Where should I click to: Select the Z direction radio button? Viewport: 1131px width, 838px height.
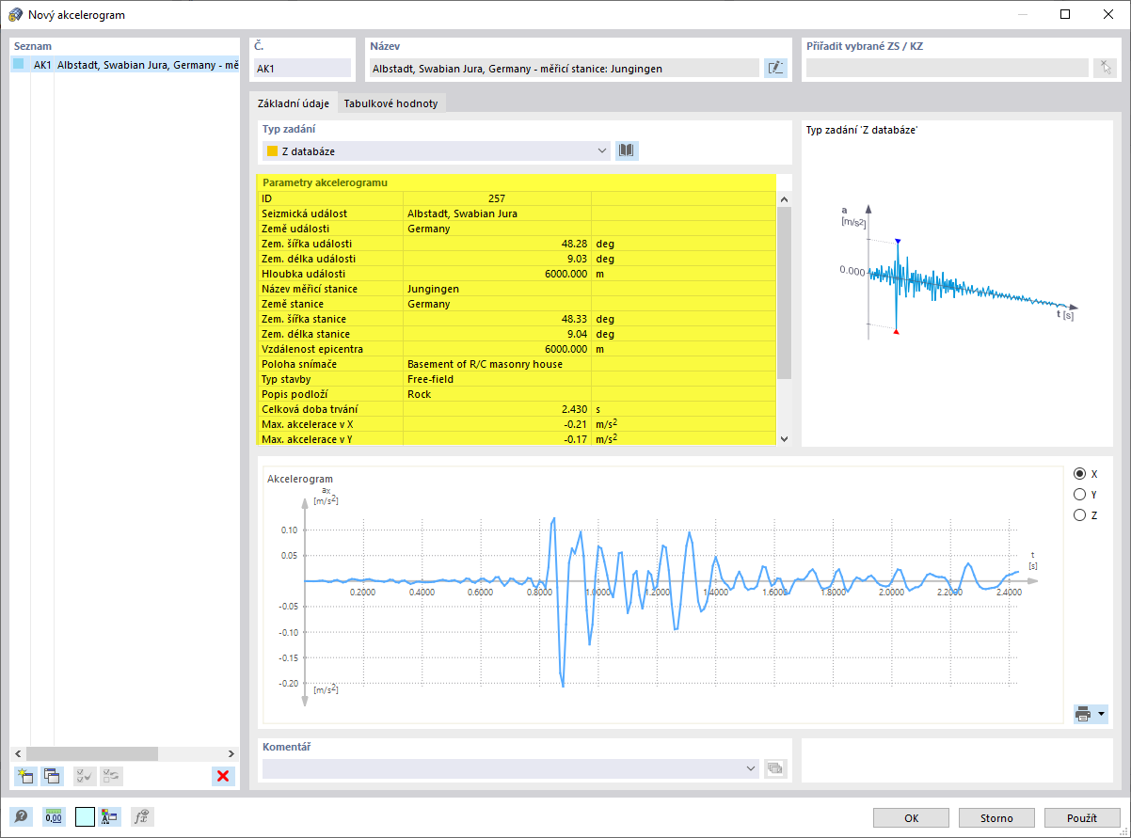(x=1079, y=514)
